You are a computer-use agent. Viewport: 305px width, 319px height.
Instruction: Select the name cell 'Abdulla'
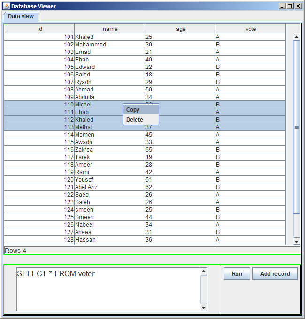110,97
